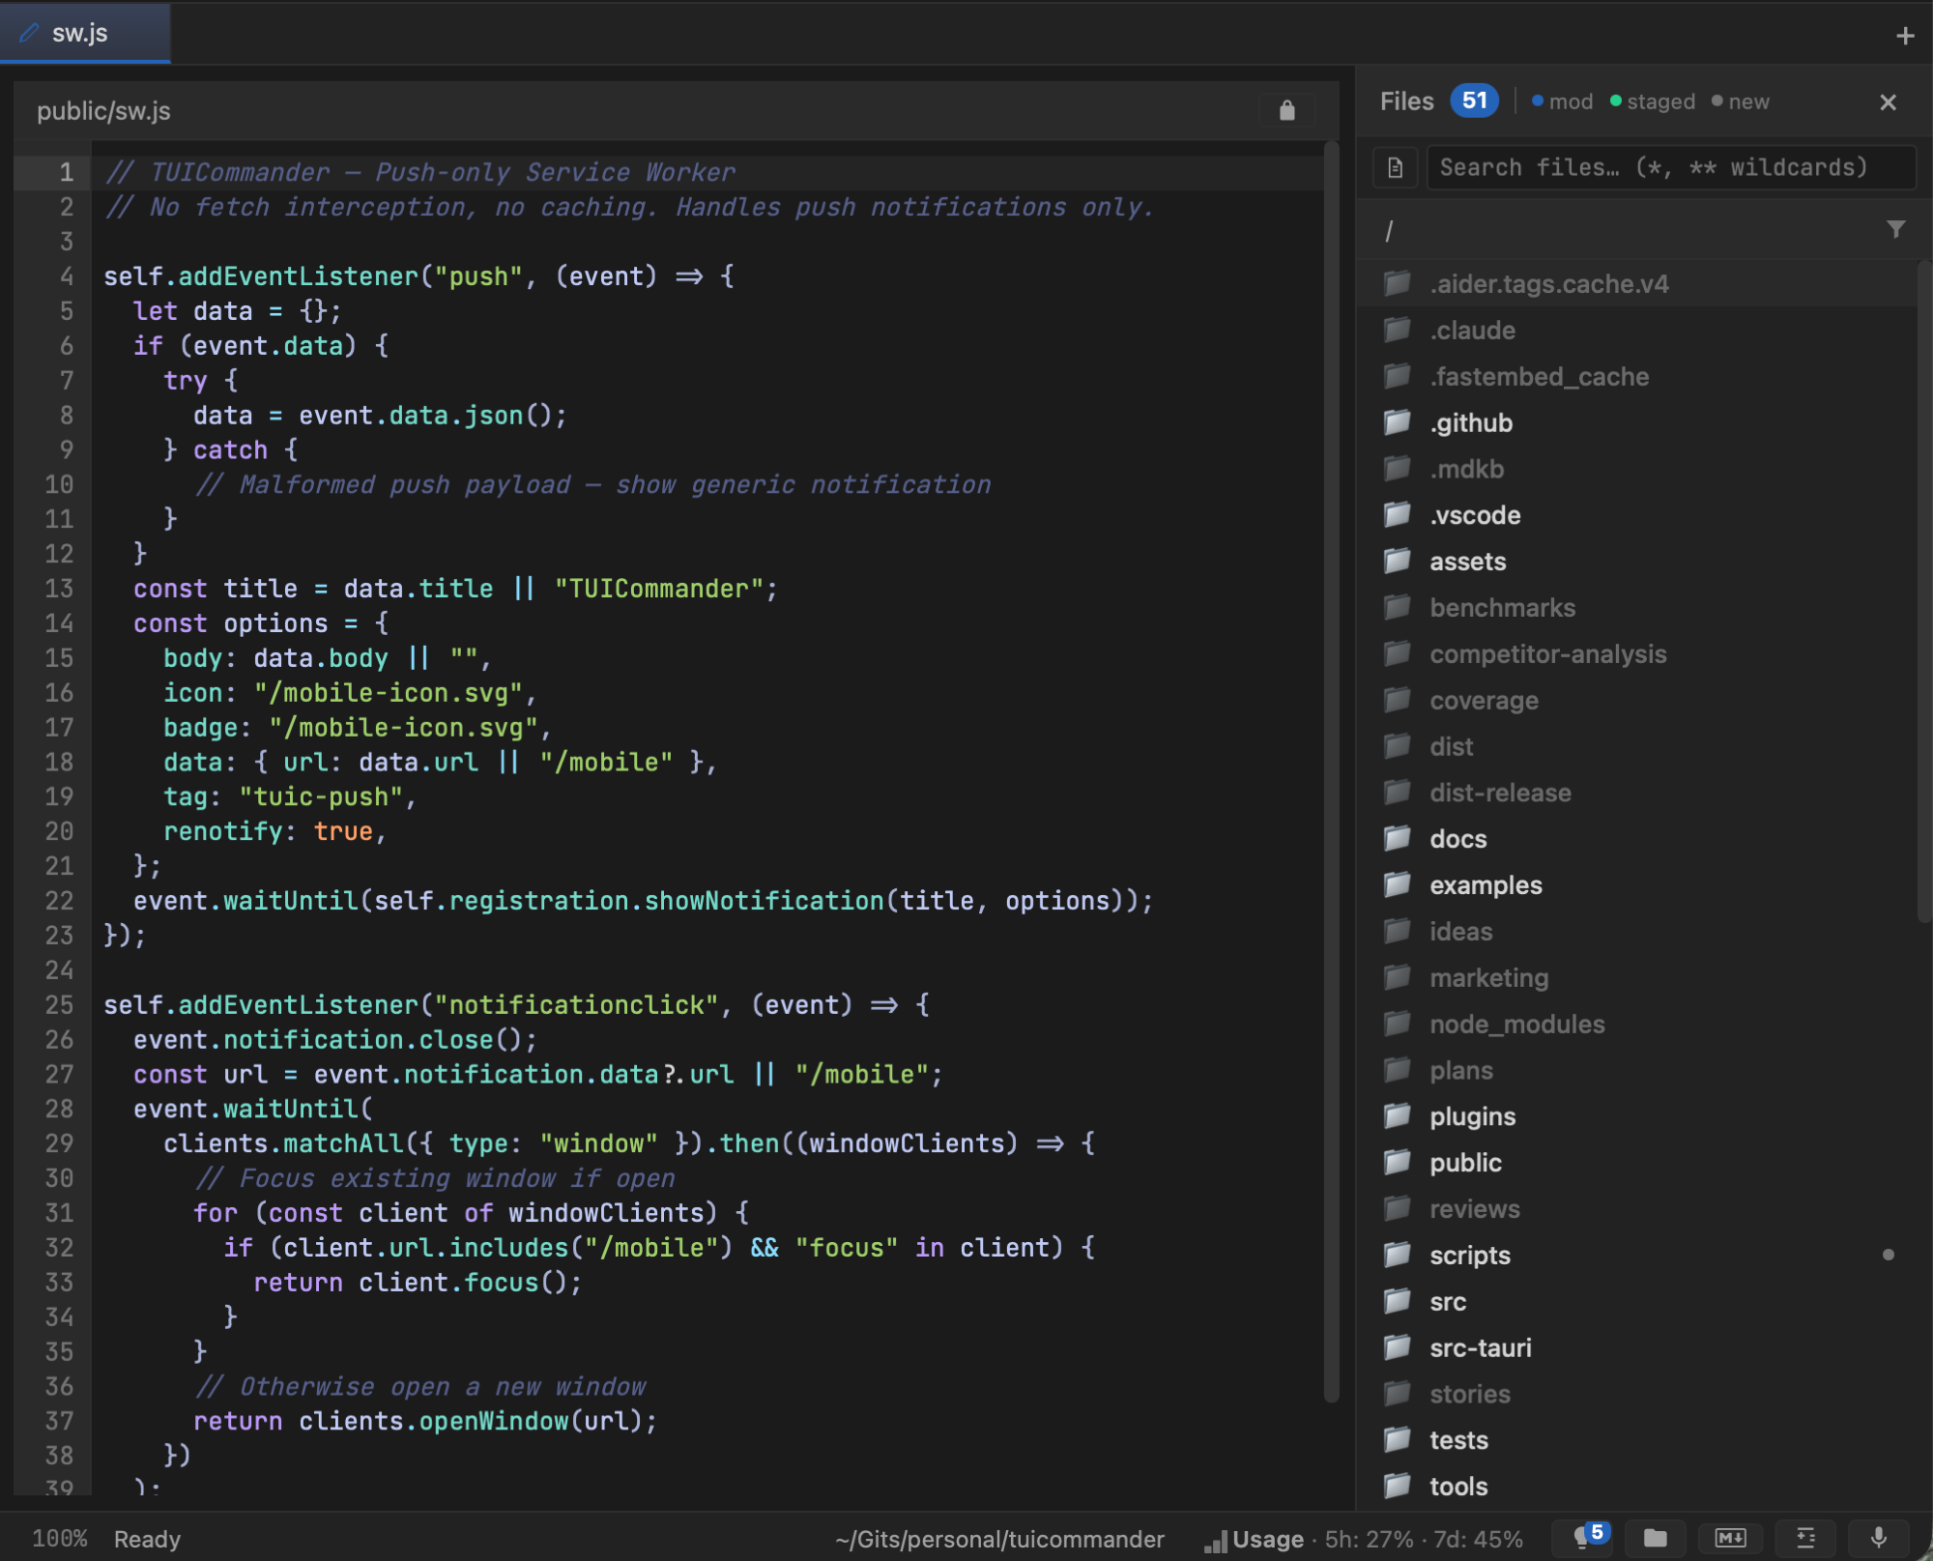Open a new tab with the plus button
The height and width of the screenshot is (1561, 1933).
(1903, 35)
